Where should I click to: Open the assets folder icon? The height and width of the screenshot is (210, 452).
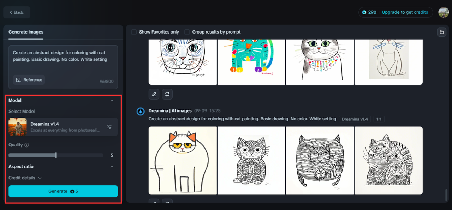coord(441,32)
